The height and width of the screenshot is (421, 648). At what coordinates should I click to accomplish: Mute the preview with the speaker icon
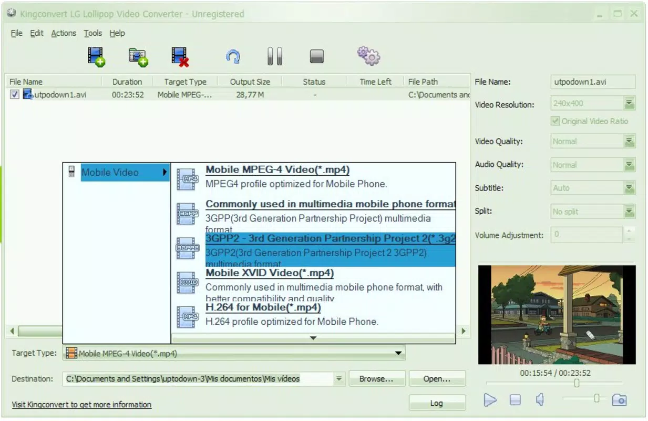[540, 400]
